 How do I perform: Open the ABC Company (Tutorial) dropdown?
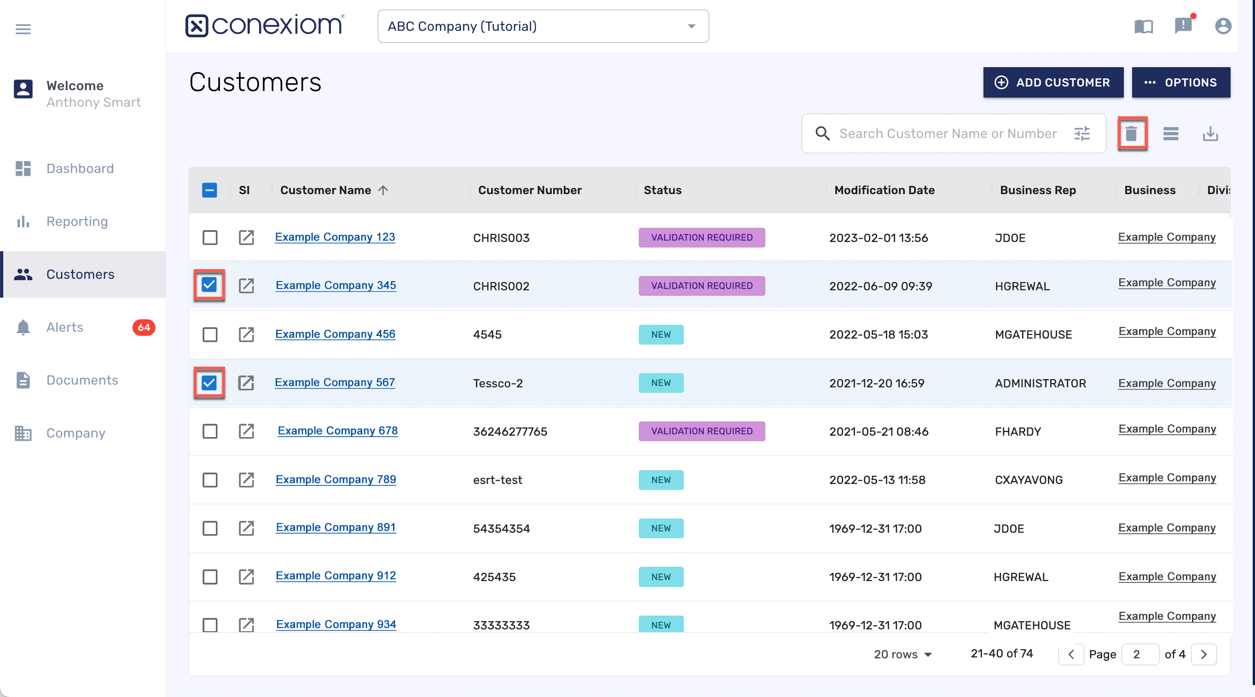pos(543,26)
